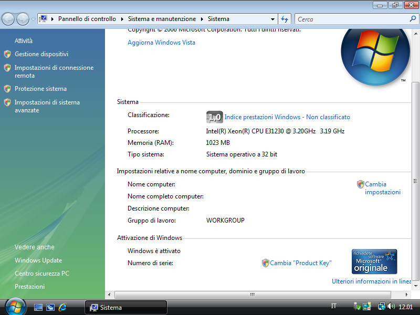This screenshot has height=315, width=420.
Task: Click Show Desktop quick launch icon
Action: 38,307
